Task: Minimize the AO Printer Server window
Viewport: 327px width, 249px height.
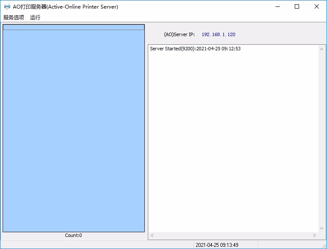Action: point(278,7)
